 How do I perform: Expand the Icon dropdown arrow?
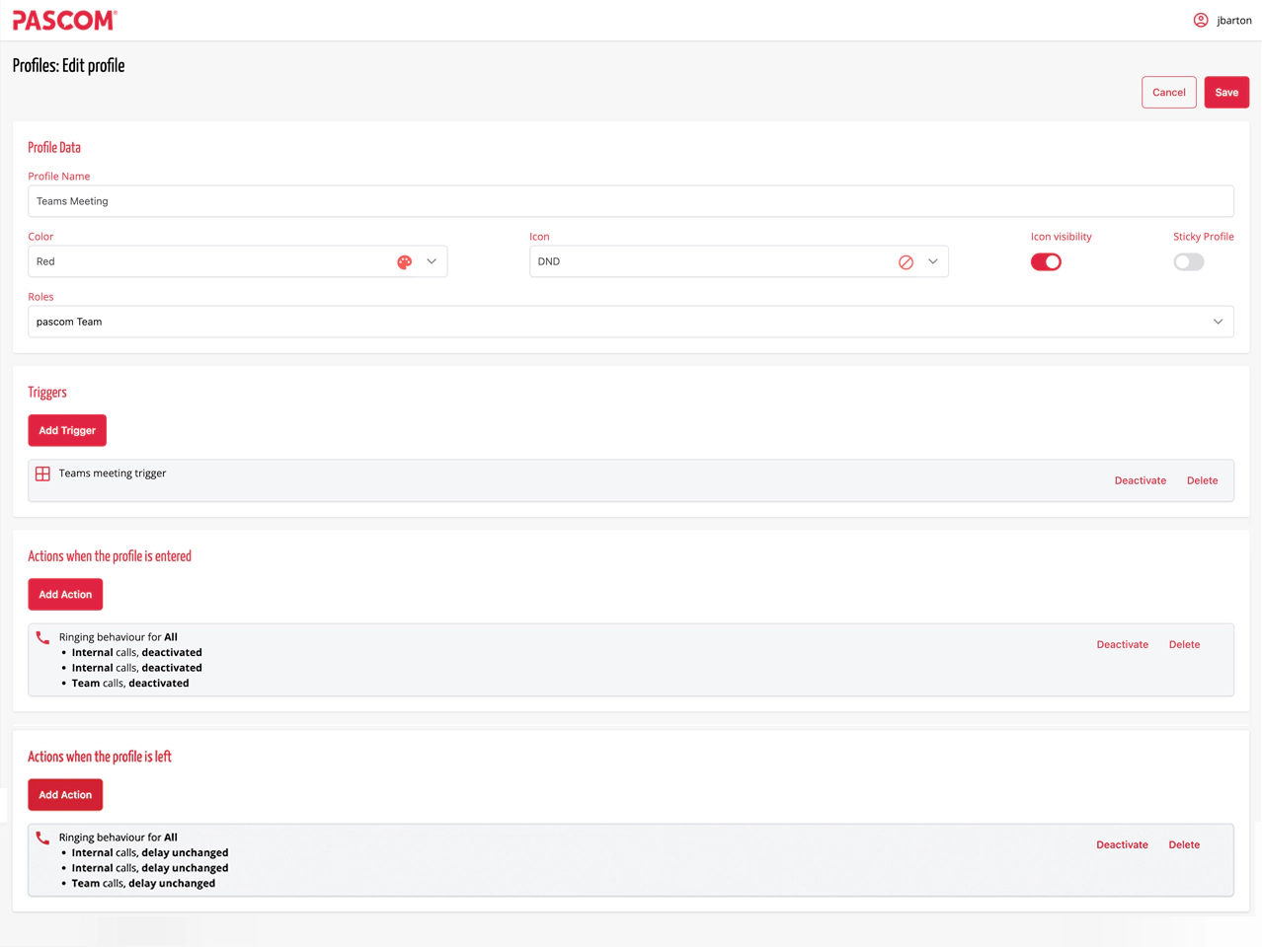pos(933,261)
